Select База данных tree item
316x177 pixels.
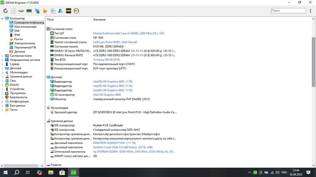[x=17, y=106]
